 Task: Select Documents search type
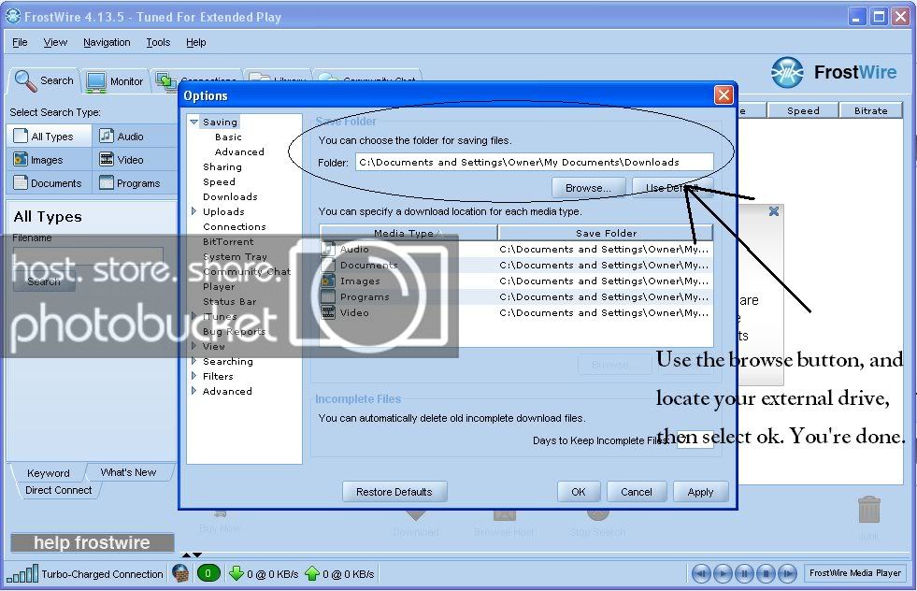click(x=50, y=183)
